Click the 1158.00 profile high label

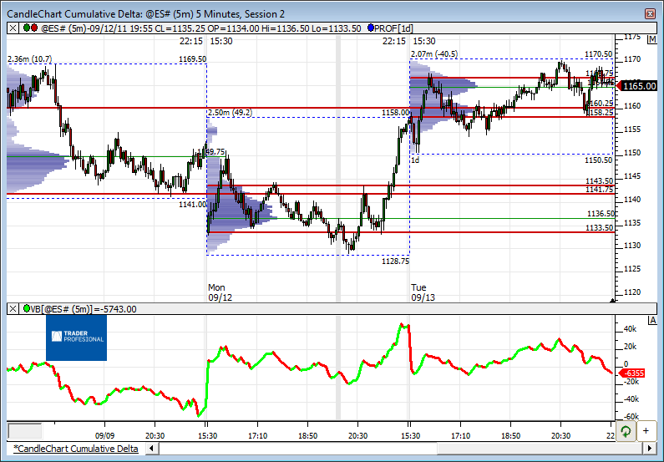point(396,113)
